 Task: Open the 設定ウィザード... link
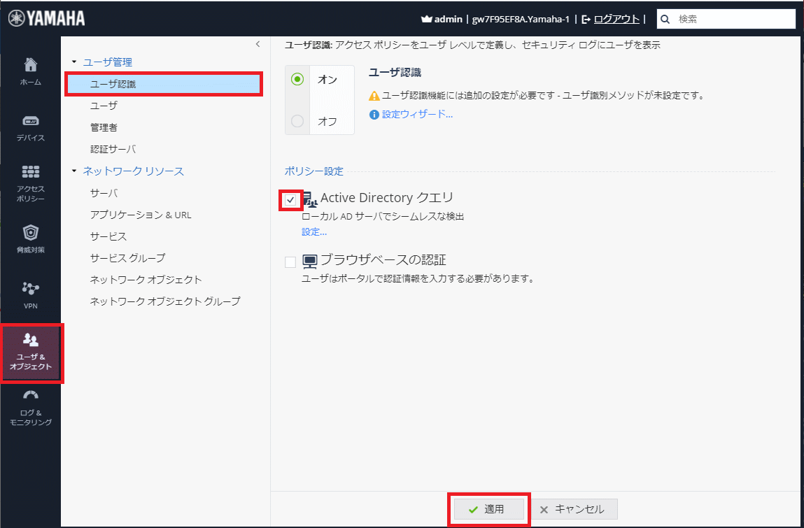pyautogui.click(x=417, y=114)
